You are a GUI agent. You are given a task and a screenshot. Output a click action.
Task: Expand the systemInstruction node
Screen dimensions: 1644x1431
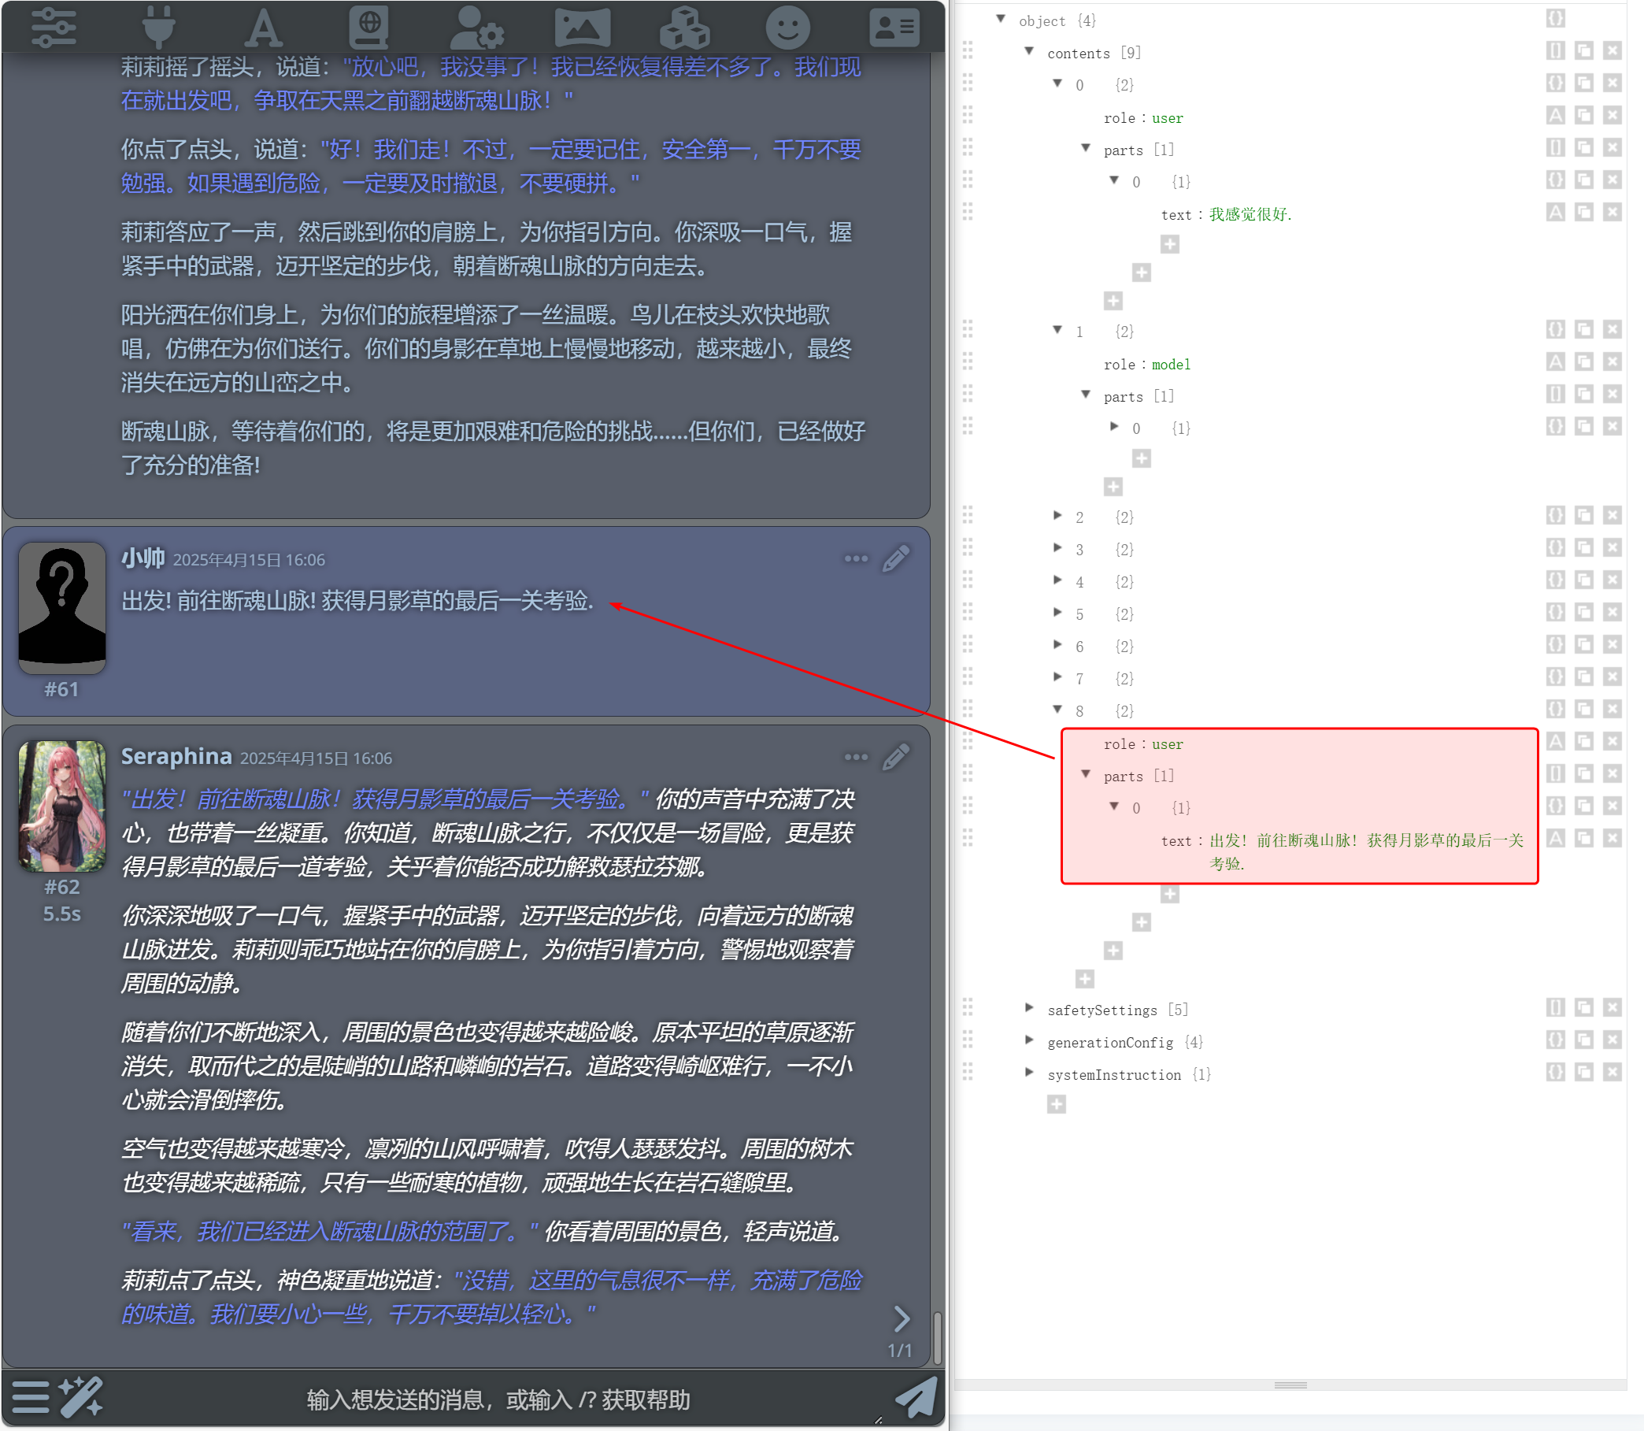[1029, 1073]
